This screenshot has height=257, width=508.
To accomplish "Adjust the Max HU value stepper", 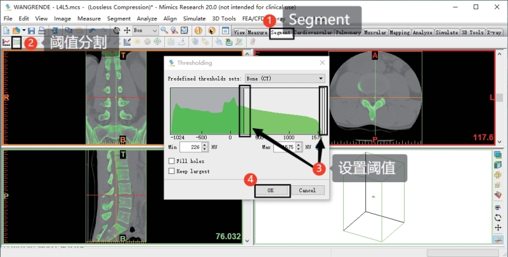I will pyautogui.click(x=299, y=147).
